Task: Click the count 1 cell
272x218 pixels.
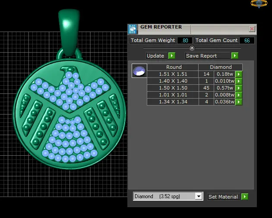Action: coord(206,81)
